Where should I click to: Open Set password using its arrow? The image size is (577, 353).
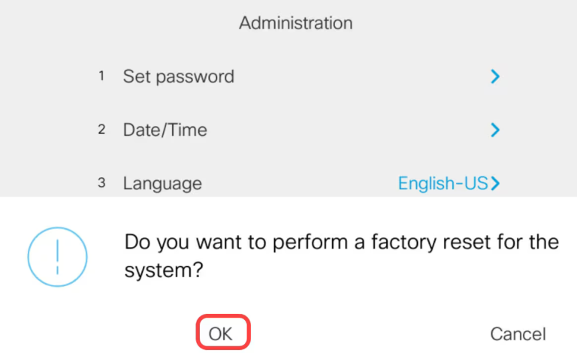[x=494, y=76]
